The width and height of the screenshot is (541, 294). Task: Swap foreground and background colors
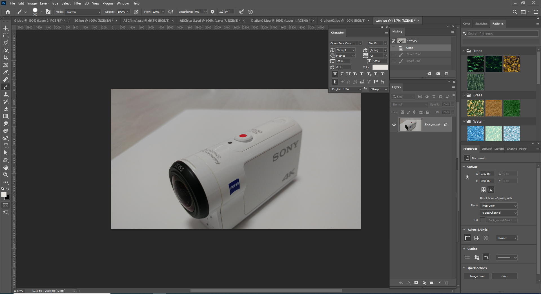click(8, 189)
